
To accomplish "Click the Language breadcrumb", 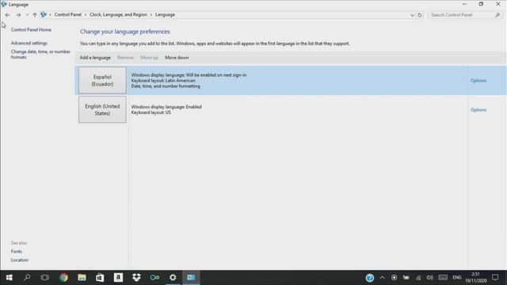I will (165, 14).
